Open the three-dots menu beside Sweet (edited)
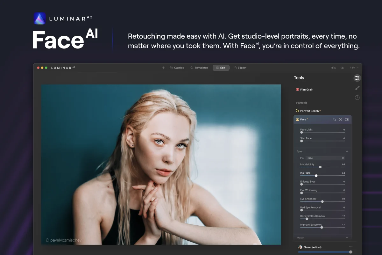382x255 pixels. click(351, 247)
